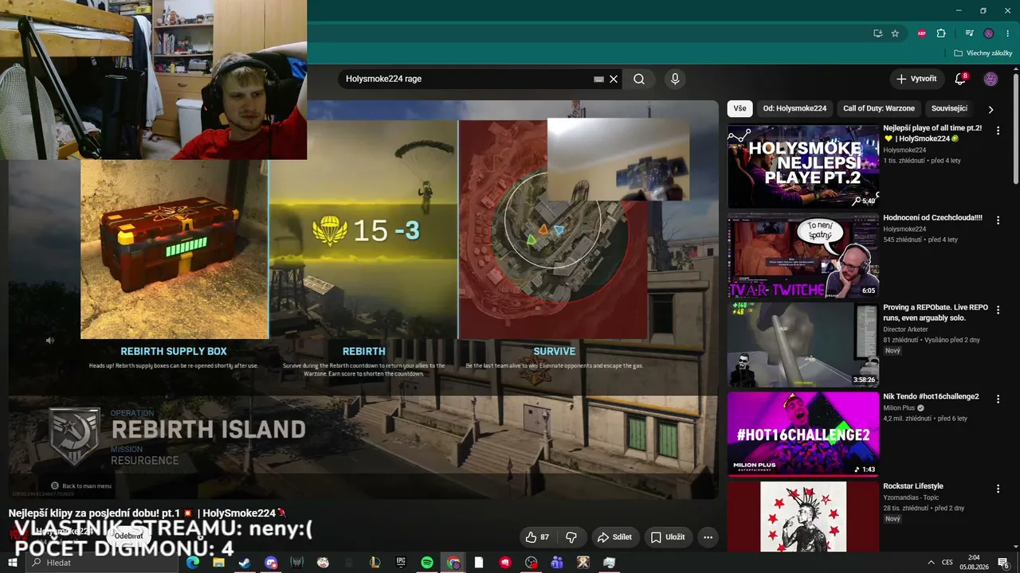
Task: Save video with the Uložit button
Action: click(x=668, y=537)
